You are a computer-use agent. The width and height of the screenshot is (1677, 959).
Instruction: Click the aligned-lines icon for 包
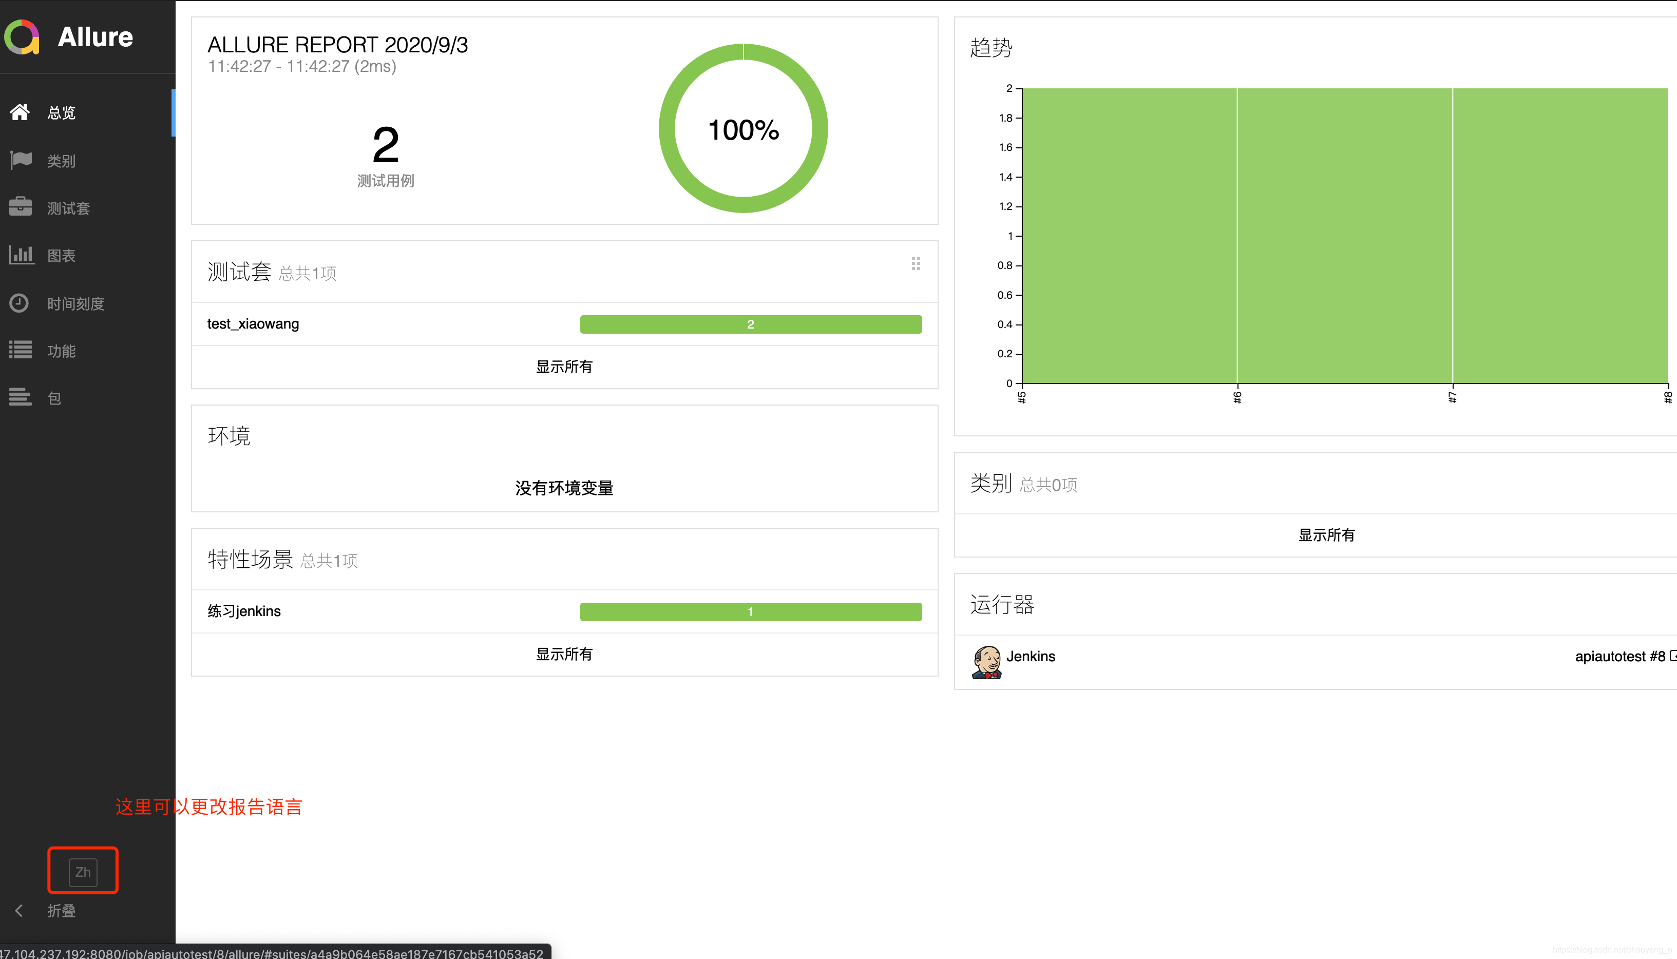click(x=21, y=398)
